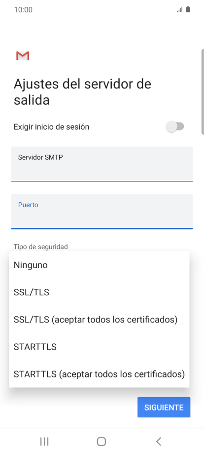Focus the Servidor SMTP field
Screen dimensions: 204x455
(102, 164)
